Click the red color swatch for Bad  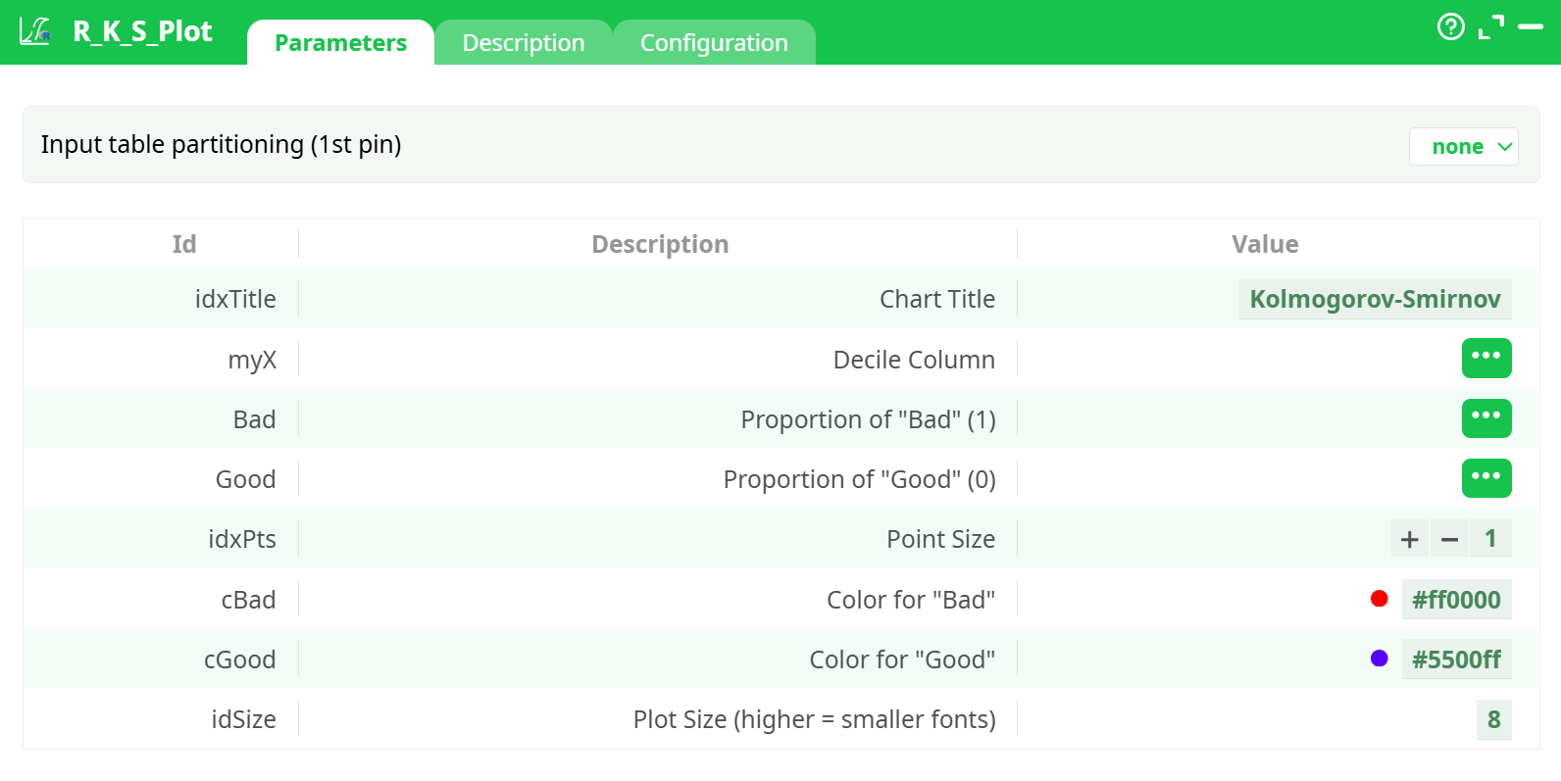1379,599
